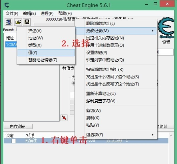Click the red arrow add-address icon

(x=64, y=118)
